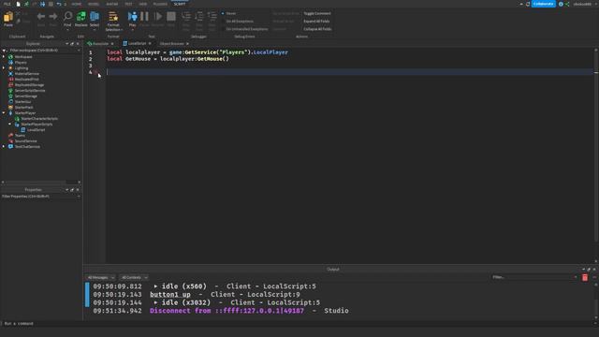Click the green Replace icon
This screenshot has width=599, height=337.
81,16
